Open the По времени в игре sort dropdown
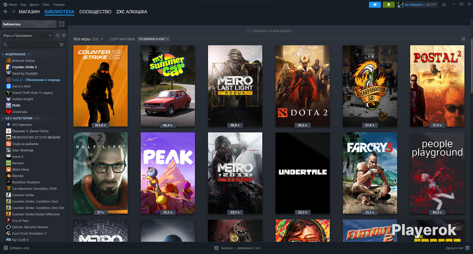 (x=153, y=39)
